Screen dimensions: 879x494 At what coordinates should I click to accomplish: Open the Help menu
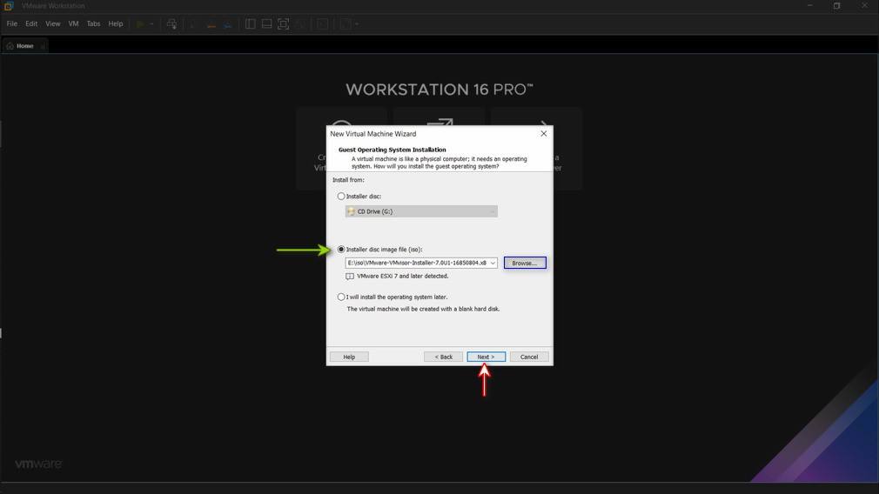[x=116, y=23]
